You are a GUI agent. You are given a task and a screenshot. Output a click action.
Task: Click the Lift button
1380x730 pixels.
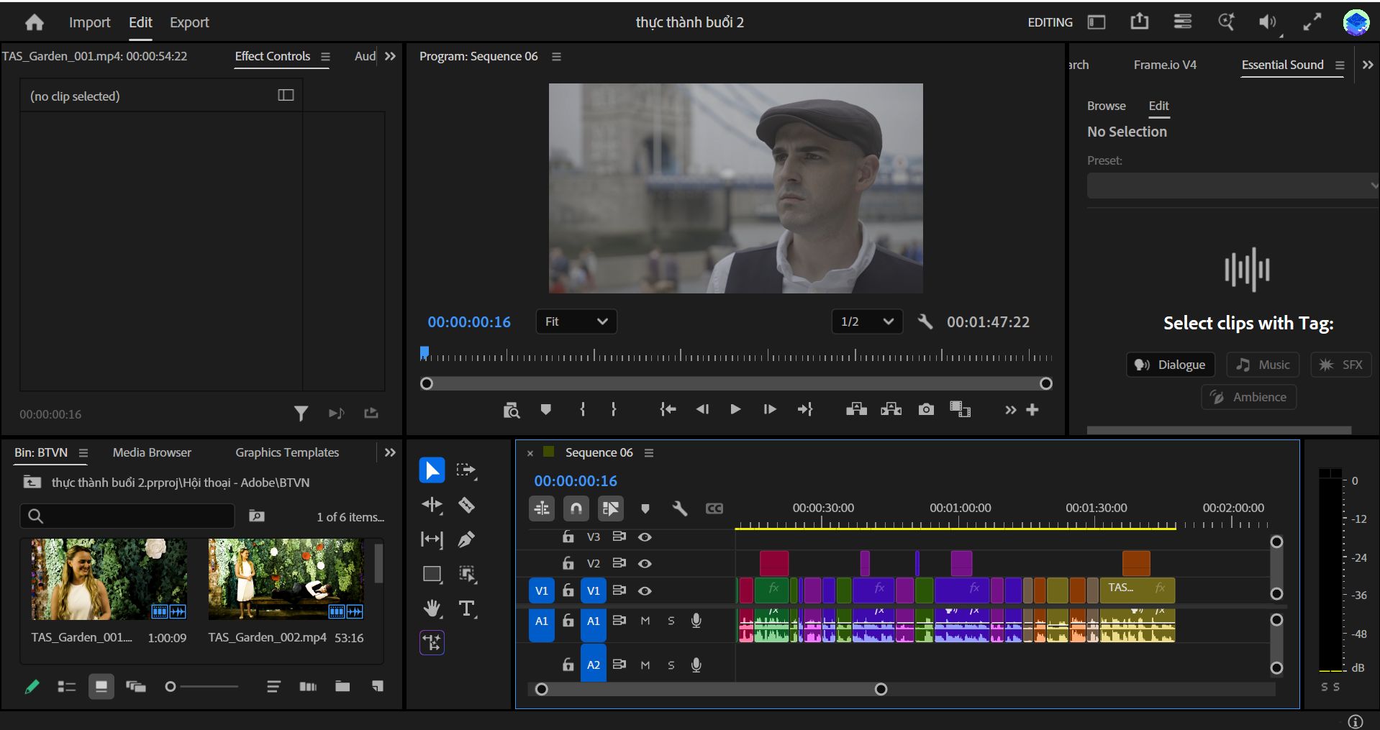click(856, 409)
